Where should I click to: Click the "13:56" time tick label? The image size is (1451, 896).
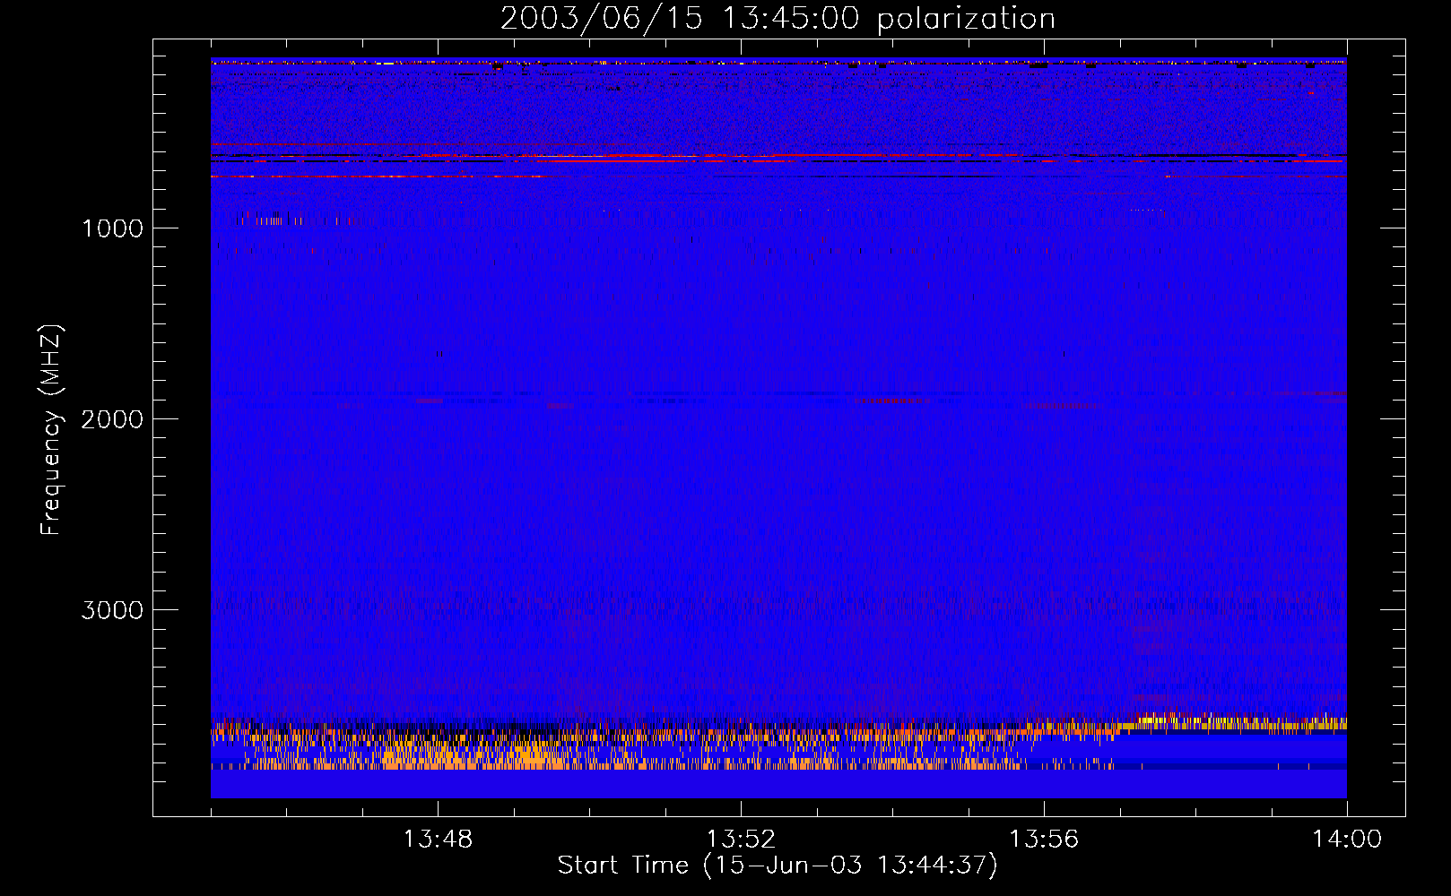(1044, 840)
